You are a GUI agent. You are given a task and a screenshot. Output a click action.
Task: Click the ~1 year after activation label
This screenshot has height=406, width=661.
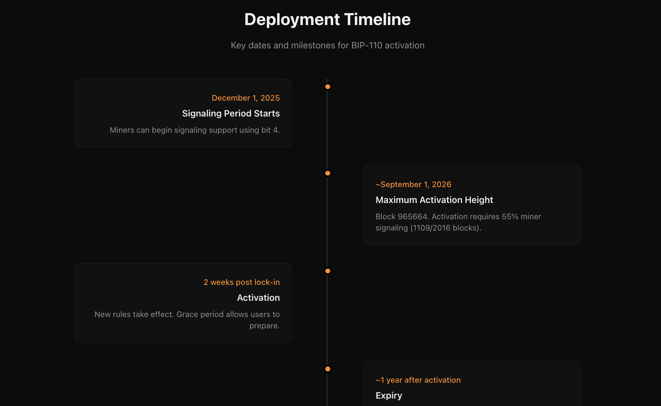pyautogui.click(x=418, y=380)
